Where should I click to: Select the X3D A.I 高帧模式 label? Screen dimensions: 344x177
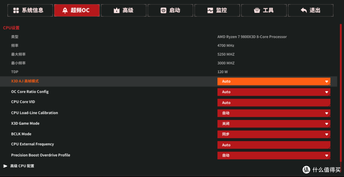(x=25, y=81)
